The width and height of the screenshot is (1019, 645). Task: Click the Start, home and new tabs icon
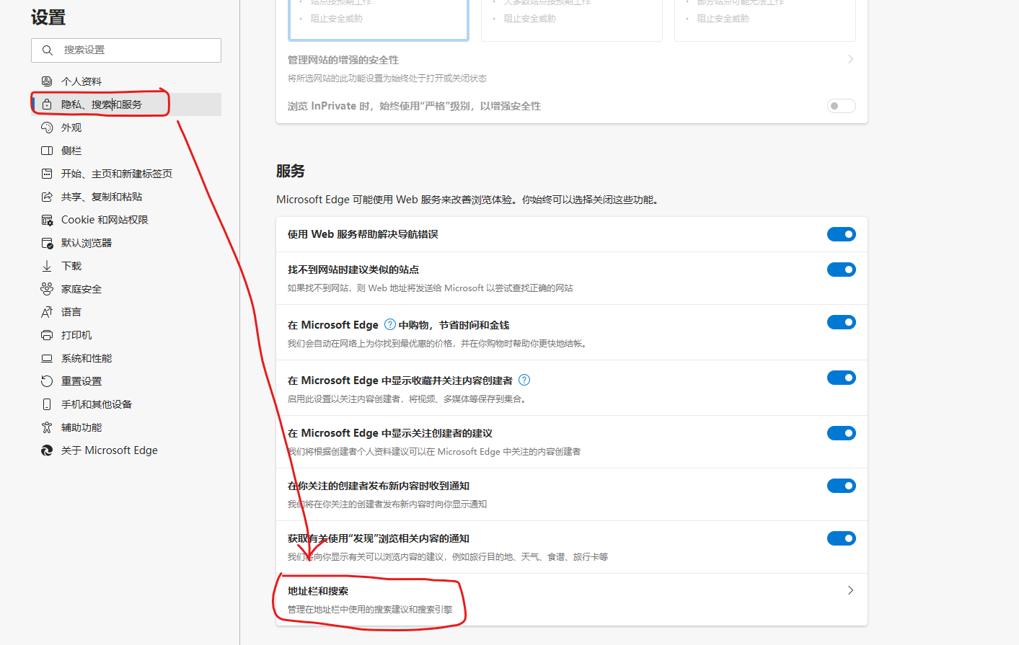47,174
